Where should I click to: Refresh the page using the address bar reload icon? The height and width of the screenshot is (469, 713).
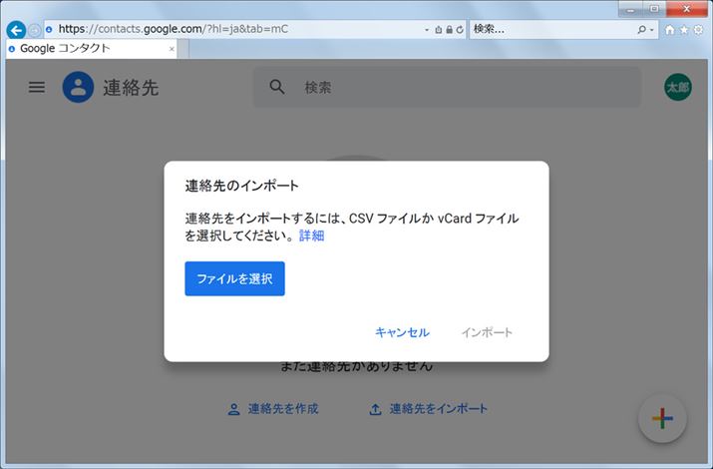pos(459,30)
